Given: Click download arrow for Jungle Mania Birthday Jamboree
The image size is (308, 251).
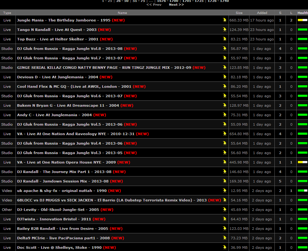Looking at the screenshot, I should click(x=224, y=20).
